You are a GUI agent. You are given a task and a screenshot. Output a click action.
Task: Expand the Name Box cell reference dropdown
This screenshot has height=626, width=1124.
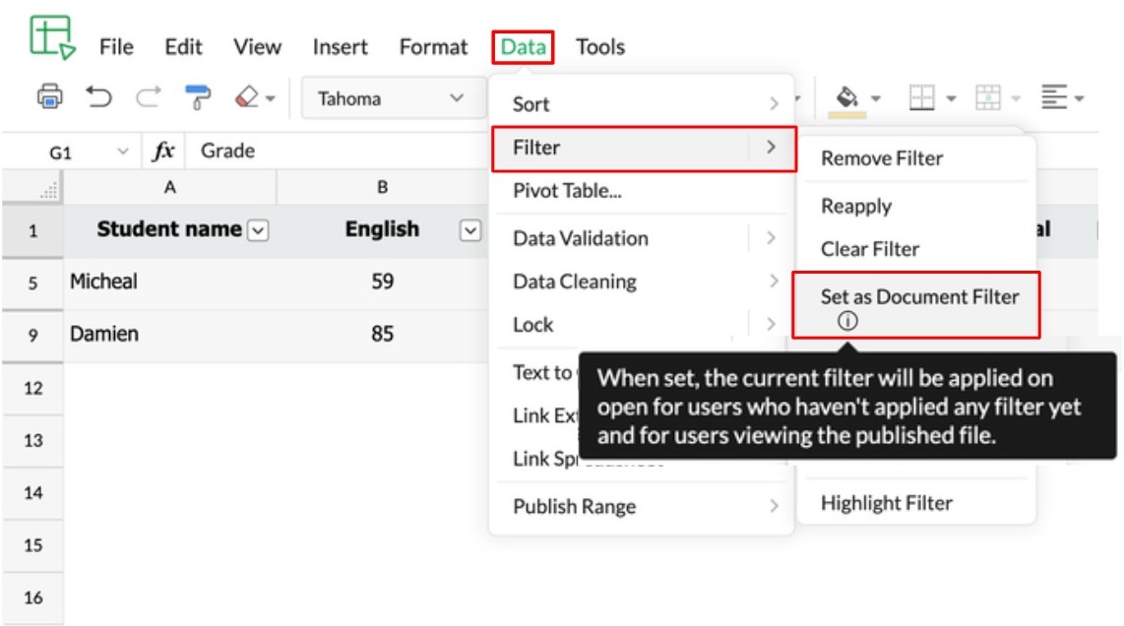(123, 151)
